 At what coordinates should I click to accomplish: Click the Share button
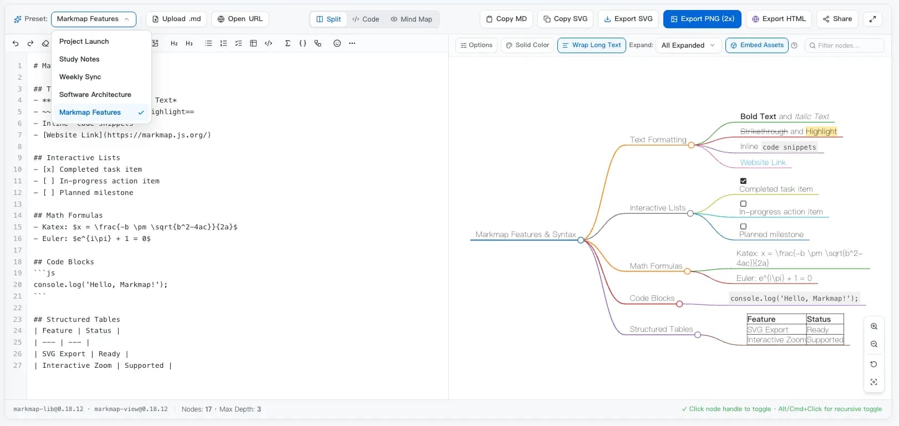(837, 19)
